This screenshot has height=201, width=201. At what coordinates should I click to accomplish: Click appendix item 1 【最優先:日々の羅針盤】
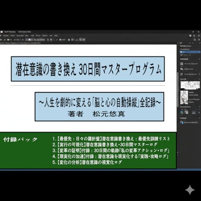click(x=111, y=139)
